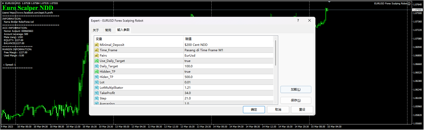Click the 加载(L) load button

tap(296, 89)
